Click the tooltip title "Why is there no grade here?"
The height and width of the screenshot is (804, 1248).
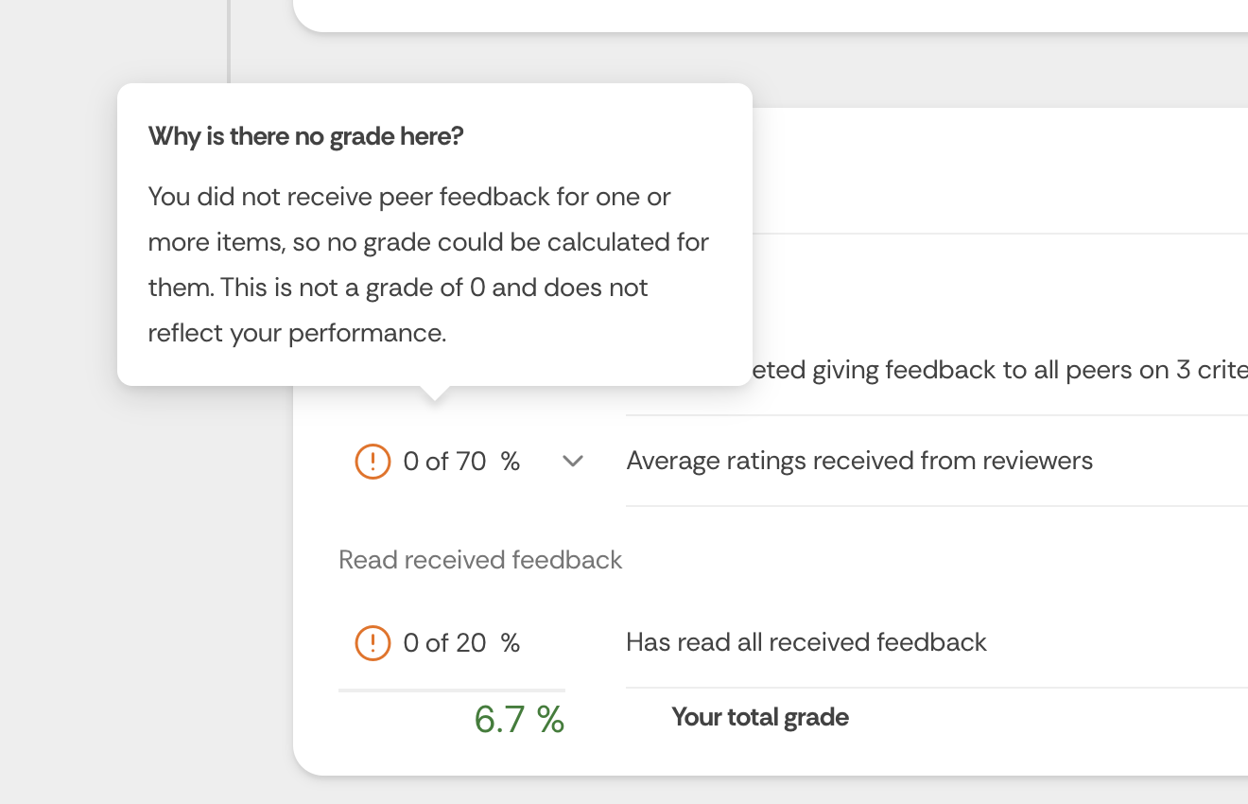(306, 136)
